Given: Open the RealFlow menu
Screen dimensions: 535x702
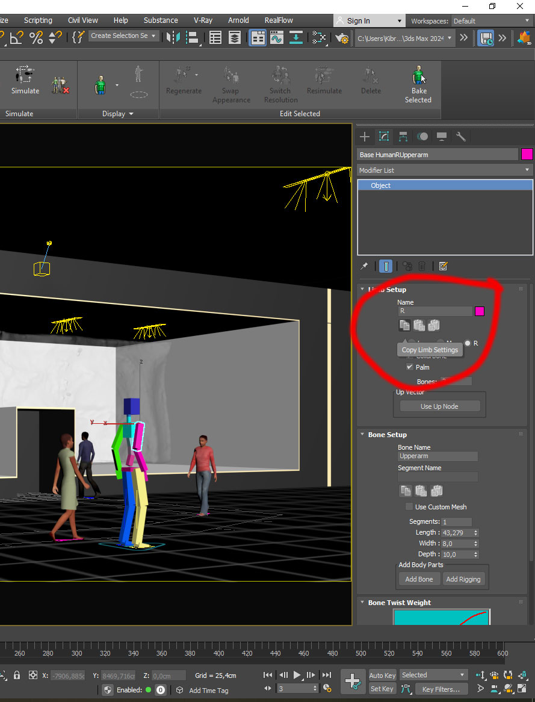Looking at the screenshot, I should pos(279,20).
